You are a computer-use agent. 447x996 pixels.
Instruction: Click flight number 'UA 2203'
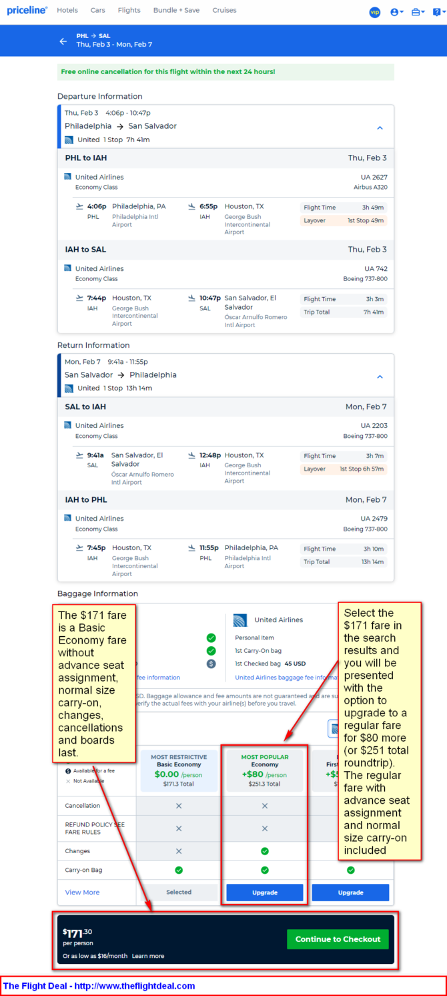[374, 425]
